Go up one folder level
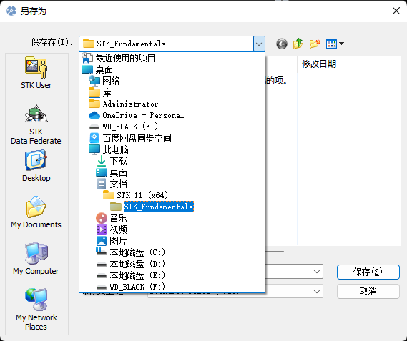Viewport: 407px width, 341px height. click(298, 44)
